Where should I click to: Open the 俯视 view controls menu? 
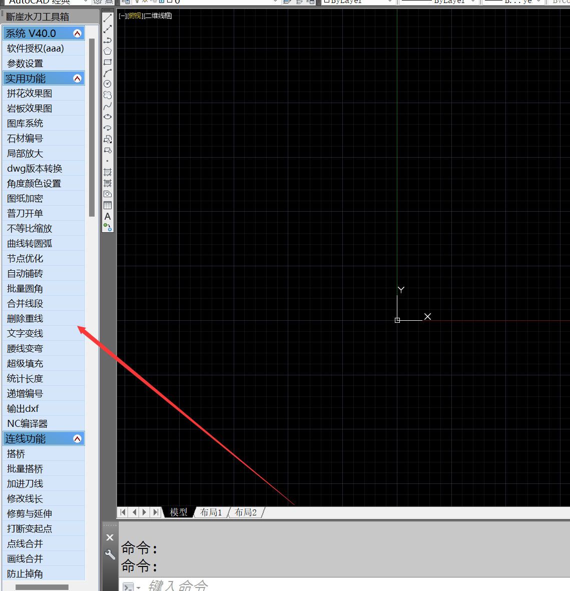point(135,16)
